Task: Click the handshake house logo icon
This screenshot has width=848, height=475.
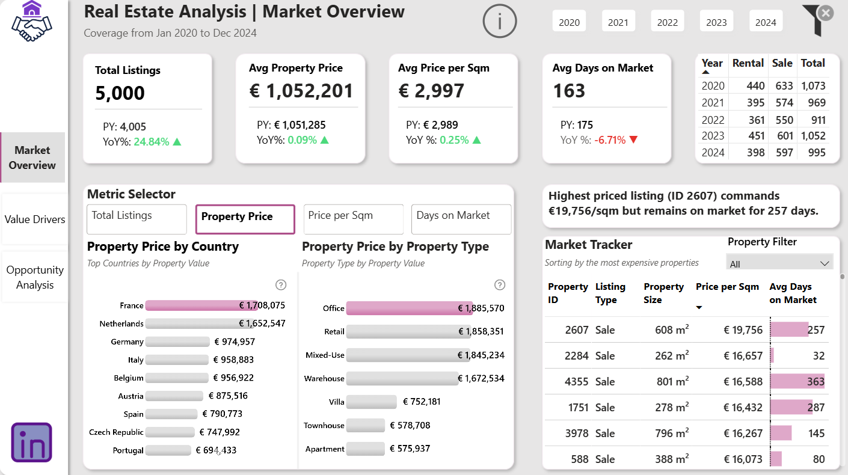Action: (x=32, y=21)
